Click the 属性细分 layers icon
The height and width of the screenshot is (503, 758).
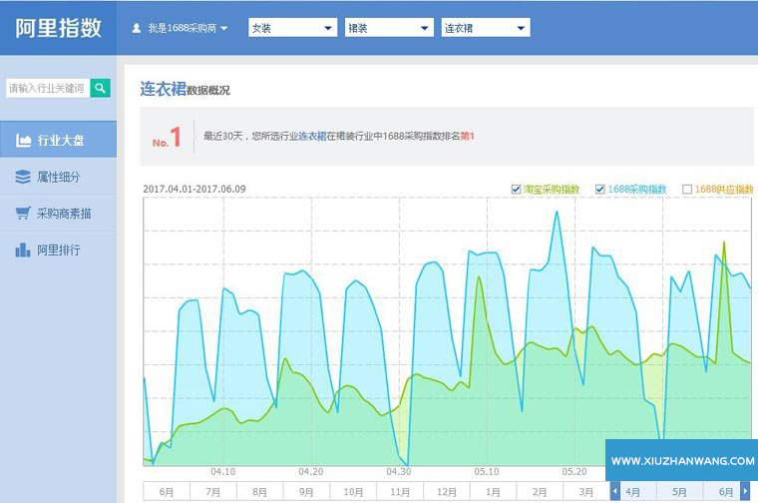pyautogui.click(x=23, y=177)
